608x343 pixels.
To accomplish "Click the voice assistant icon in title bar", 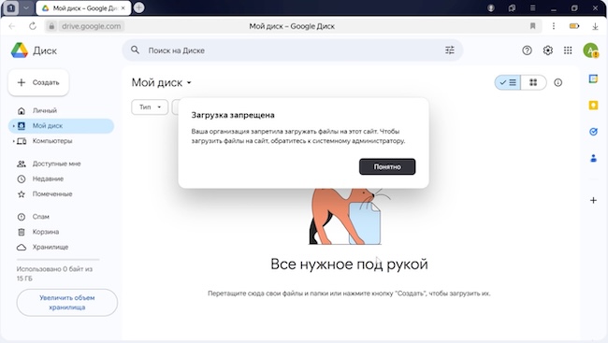I will (490, 7).
